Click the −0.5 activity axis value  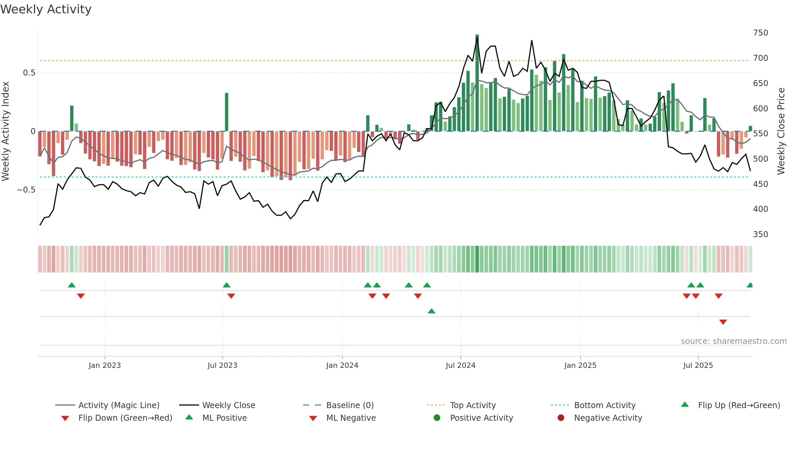click(x=26, y=190)
